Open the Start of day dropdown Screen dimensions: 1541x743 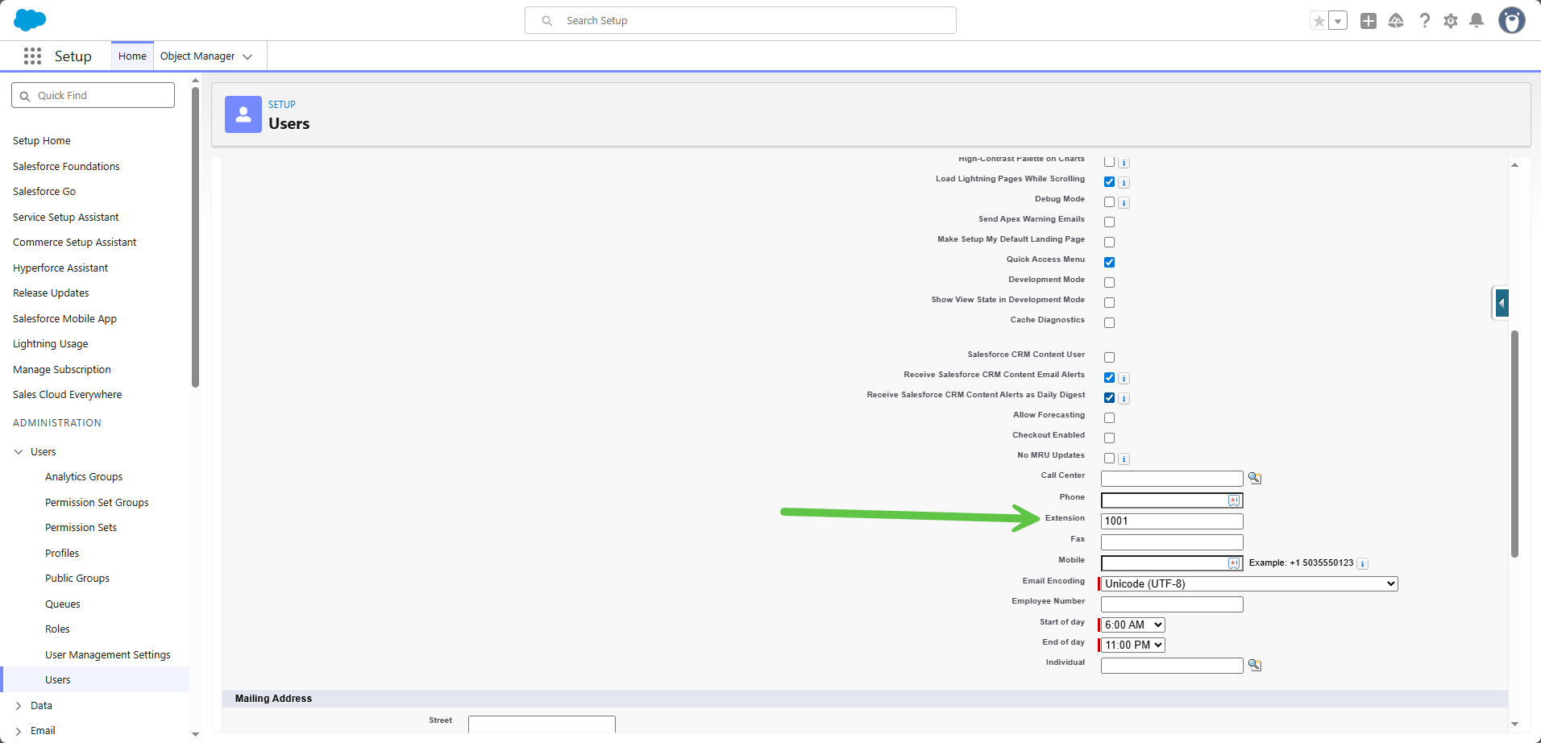coord(1132,625)
